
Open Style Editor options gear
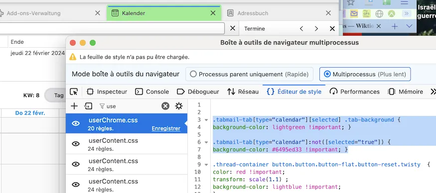coord(179,106)
